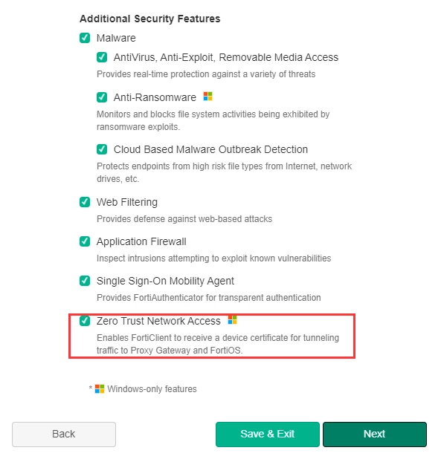Click the Single Sign-On Mobility Agent label
Screen dimensions: 441x459
165,281
